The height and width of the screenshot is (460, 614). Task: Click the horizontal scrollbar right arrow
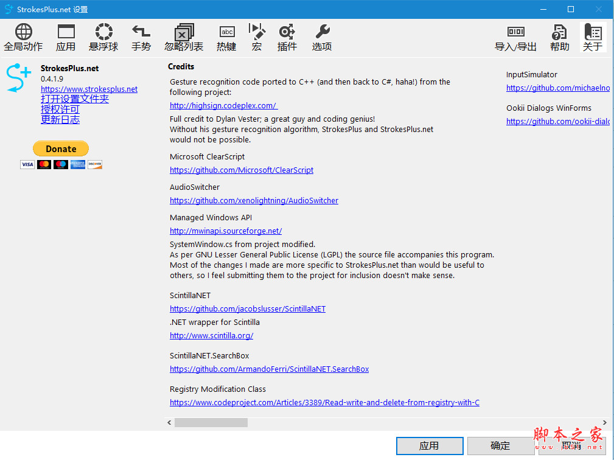(604, 422)
